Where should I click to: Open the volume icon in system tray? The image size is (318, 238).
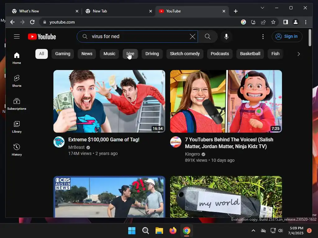tap(280, 231)
